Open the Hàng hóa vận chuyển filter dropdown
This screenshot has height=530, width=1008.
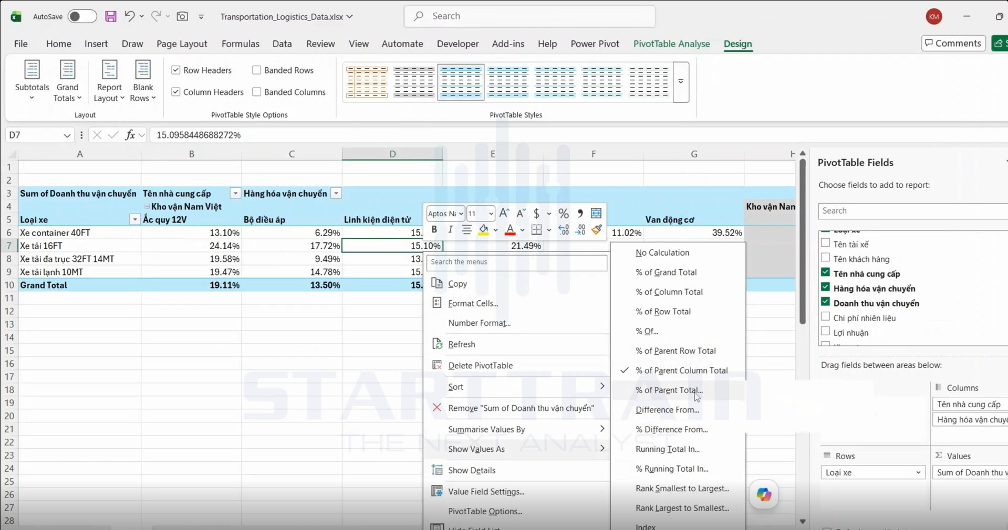click(336, 194)
